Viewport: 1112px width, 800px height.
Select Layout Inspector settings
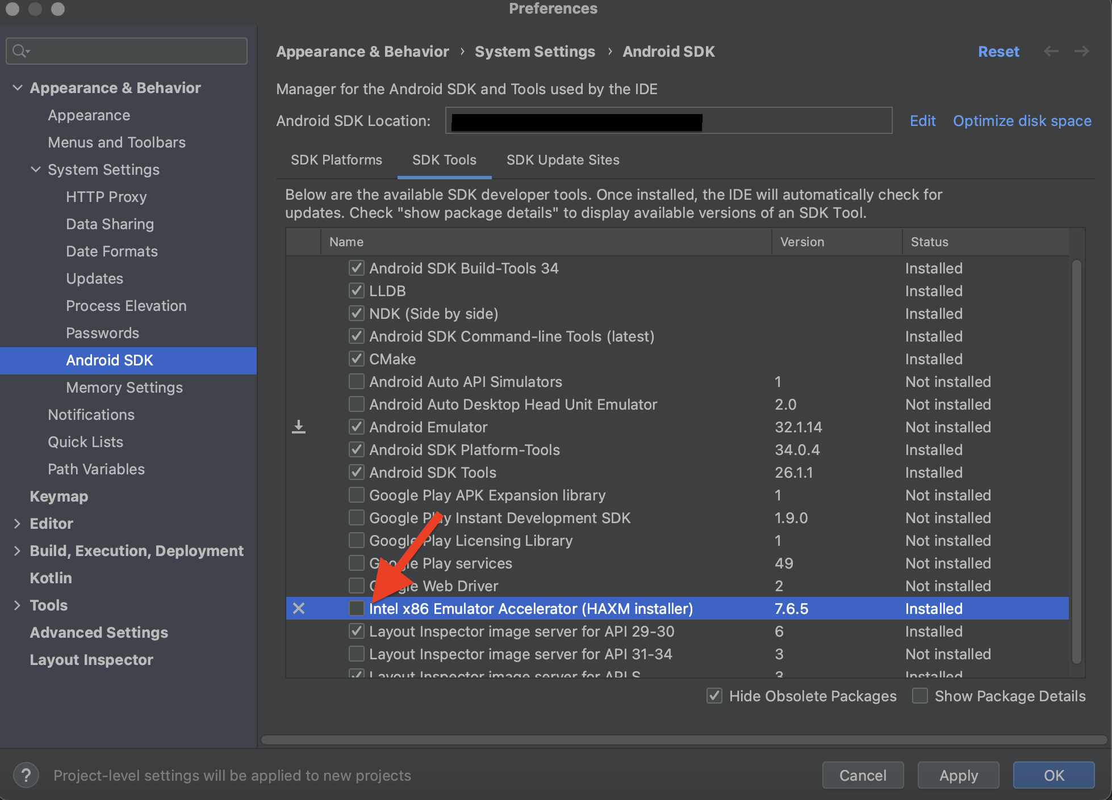pos(91,660)
